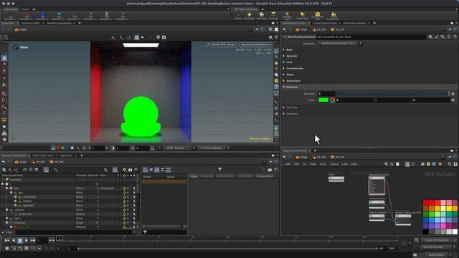Click the MtlX Standard Surface help icon
Viewport: 459px width, 258px height.
coord(455,37)
